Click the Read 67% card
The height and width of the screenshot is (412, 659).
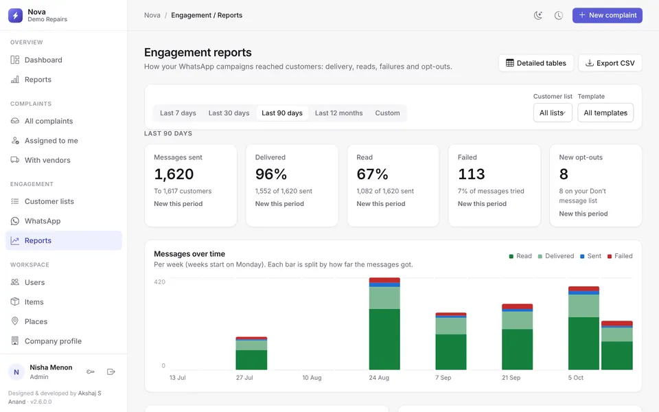[x=393, y=185]
